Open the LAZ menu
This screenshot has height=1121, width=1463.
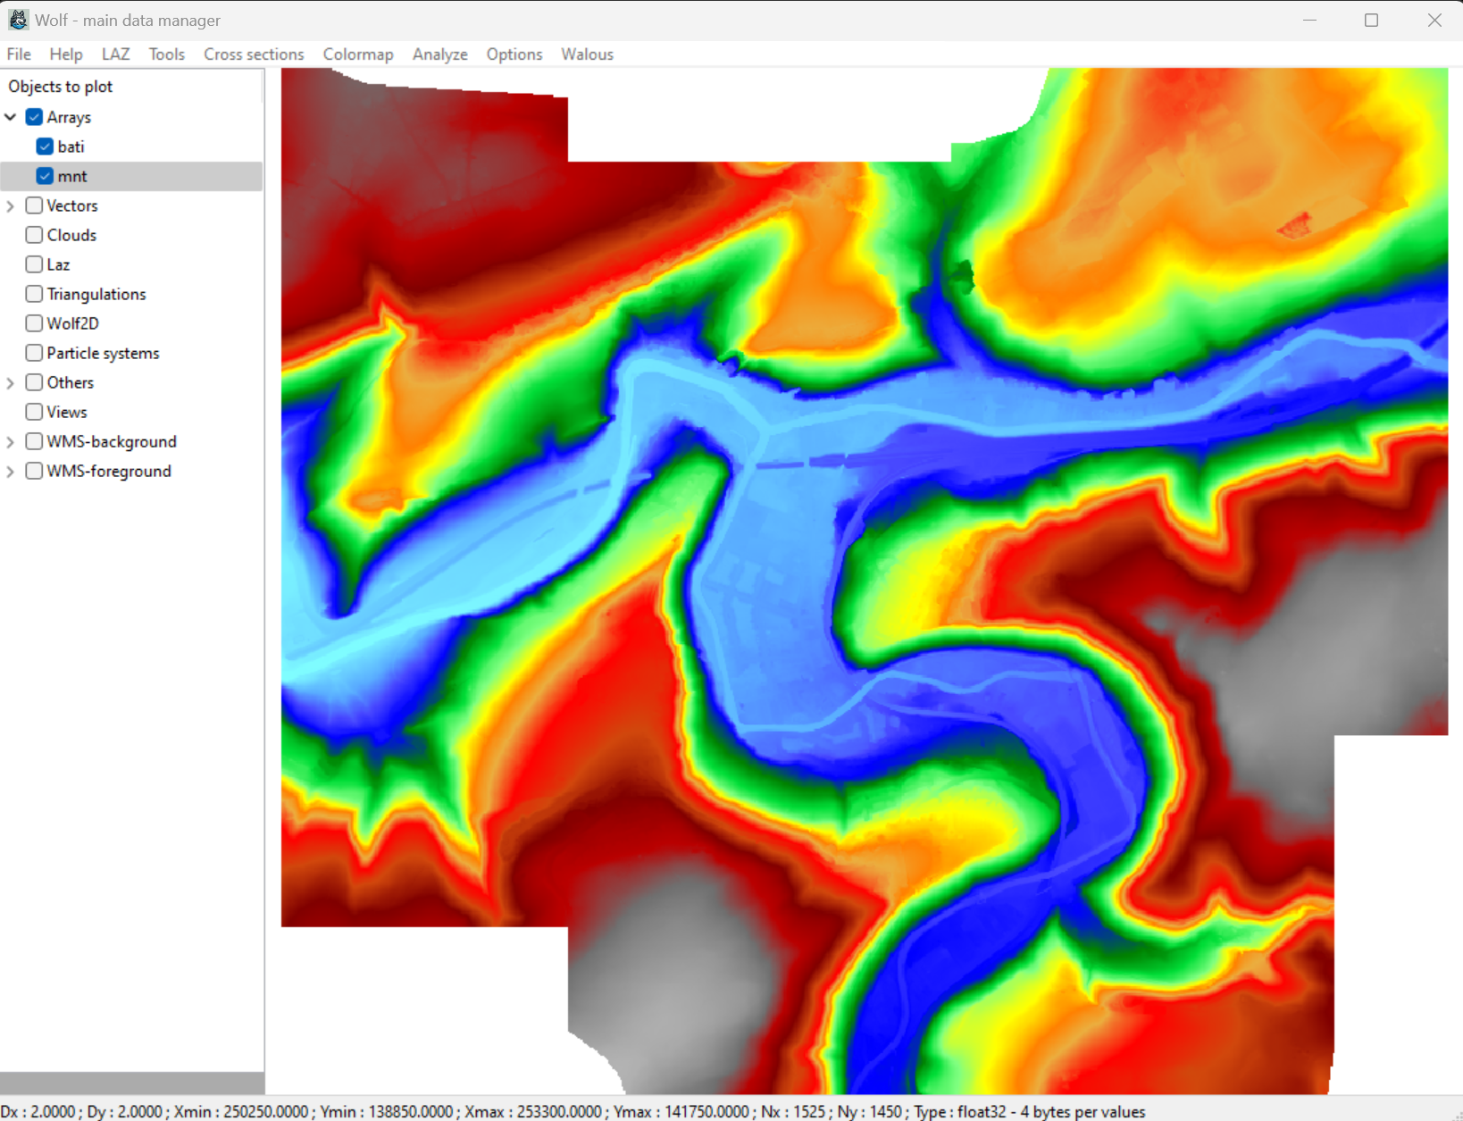pos(115,54)
